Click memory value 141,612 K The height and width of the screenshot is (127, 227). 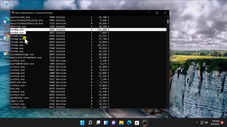(103, 45)
